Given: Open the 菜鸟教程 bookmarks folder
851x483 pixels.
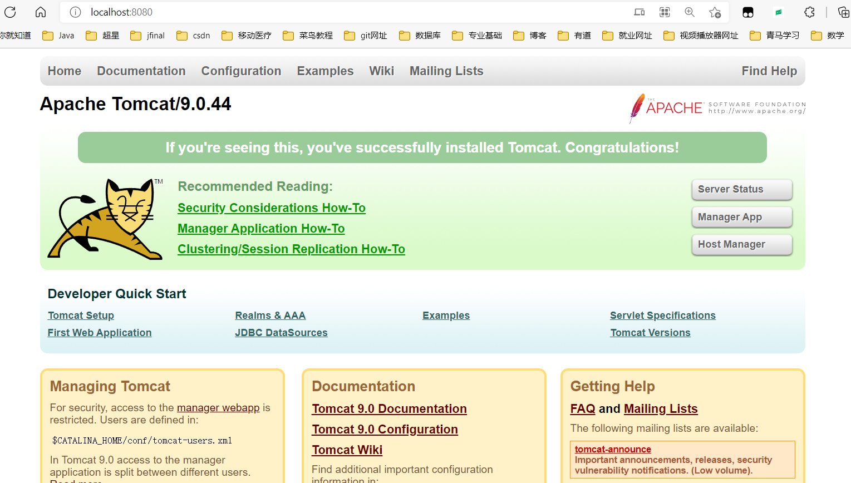Looking at the screenshot, I should point(308,36).
